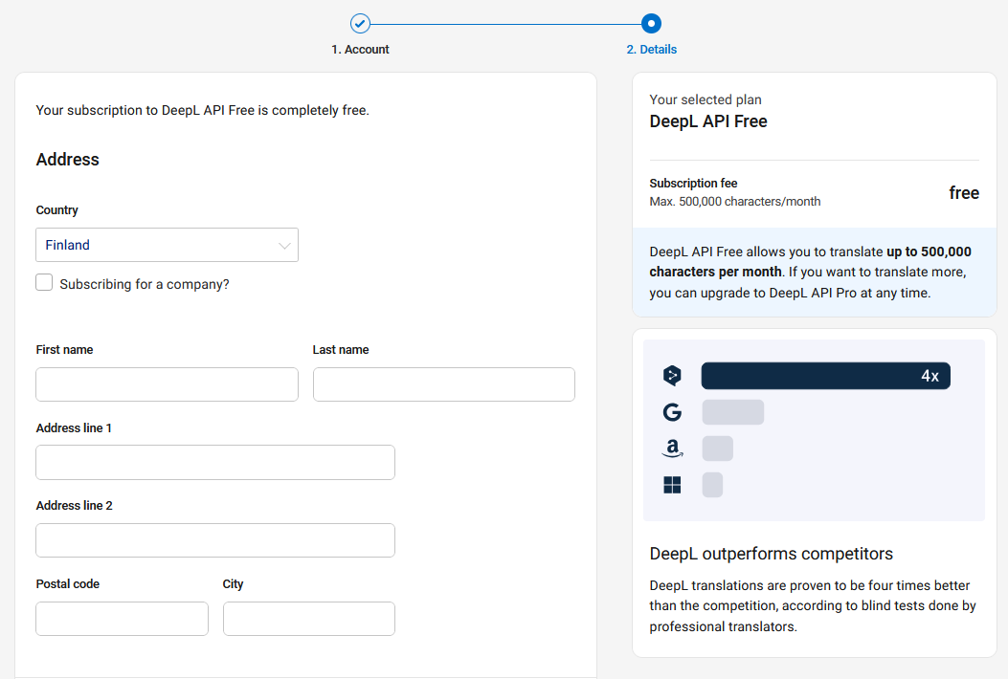Click the Google logo icon in chart
The width and height of the screenshot is (1008, 679).
click(672, 412)
